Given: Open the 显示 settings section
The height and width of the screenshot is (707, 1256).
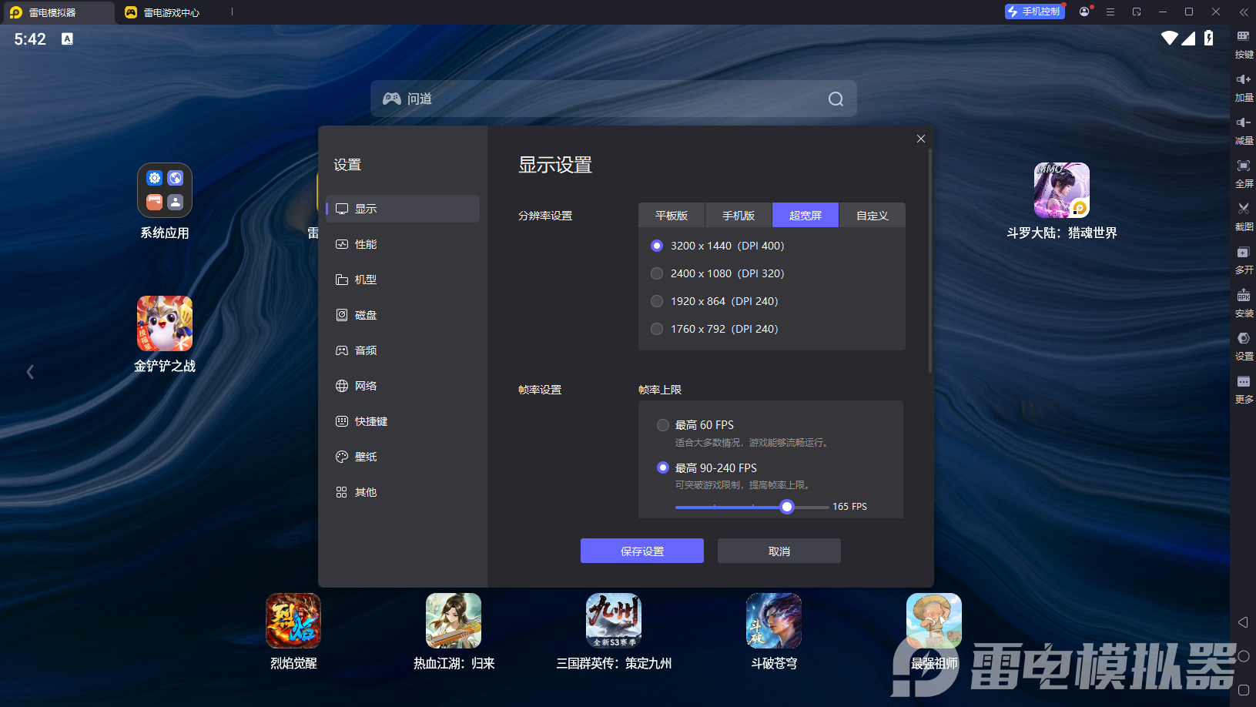Looking at the screenshot, I should (403, 209).
